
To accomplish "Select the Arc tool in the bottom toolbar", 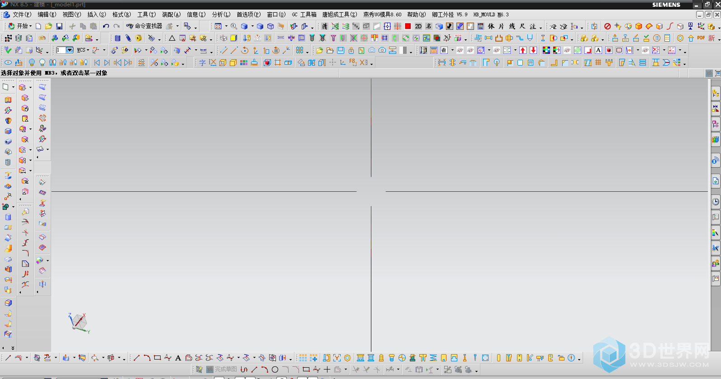I will coord(147,358).
